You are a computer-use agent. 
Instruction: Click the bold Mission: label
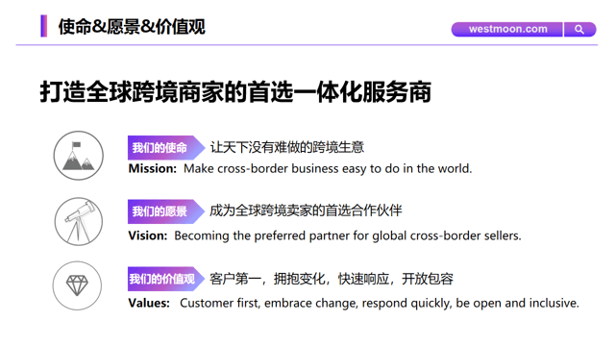153,169
